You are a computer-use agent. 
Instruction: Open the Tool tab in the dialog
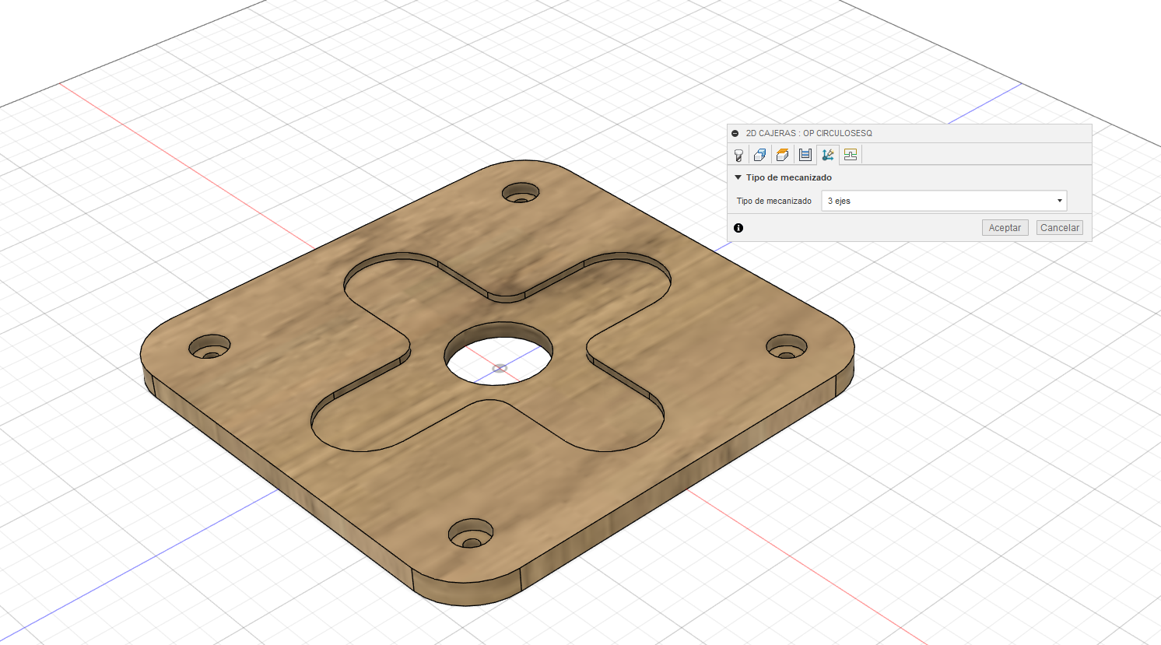(738, 155)
